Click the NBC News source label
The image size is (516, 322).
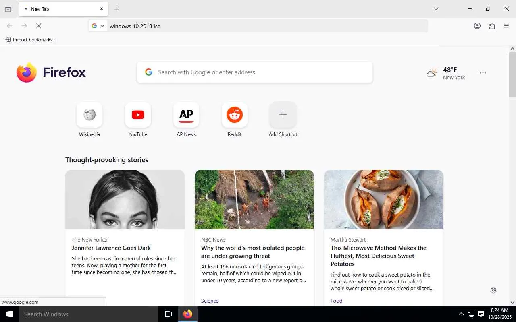[213, 239]
